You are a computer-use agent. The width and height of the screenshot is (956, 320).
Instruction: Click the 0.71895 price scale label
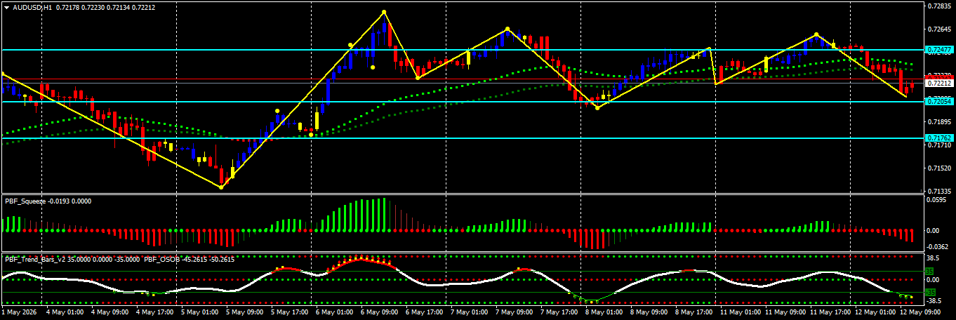pos(938,122)
